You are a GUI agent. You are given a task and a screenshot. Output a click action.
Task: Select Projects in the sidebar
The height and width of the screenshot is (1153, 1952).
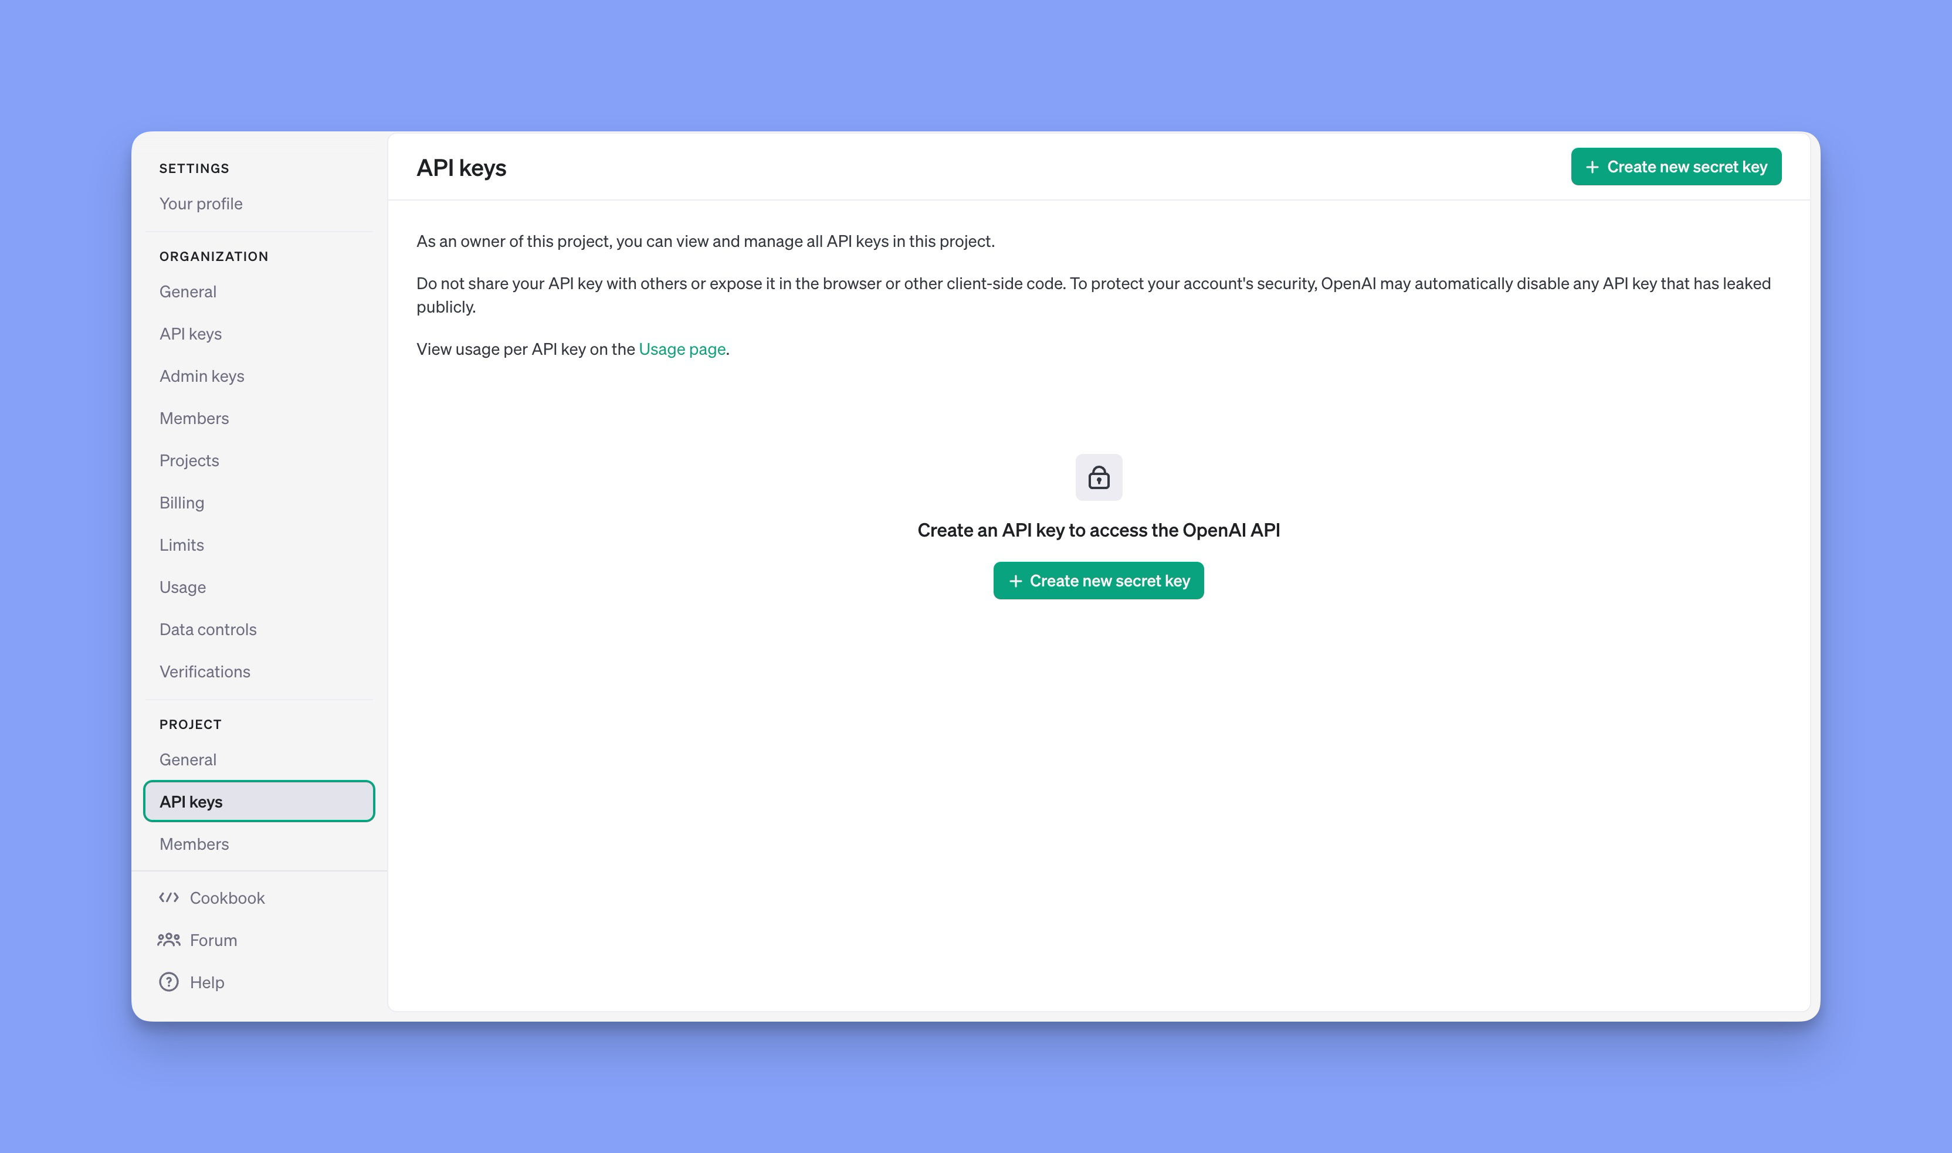tap(188, 459)
